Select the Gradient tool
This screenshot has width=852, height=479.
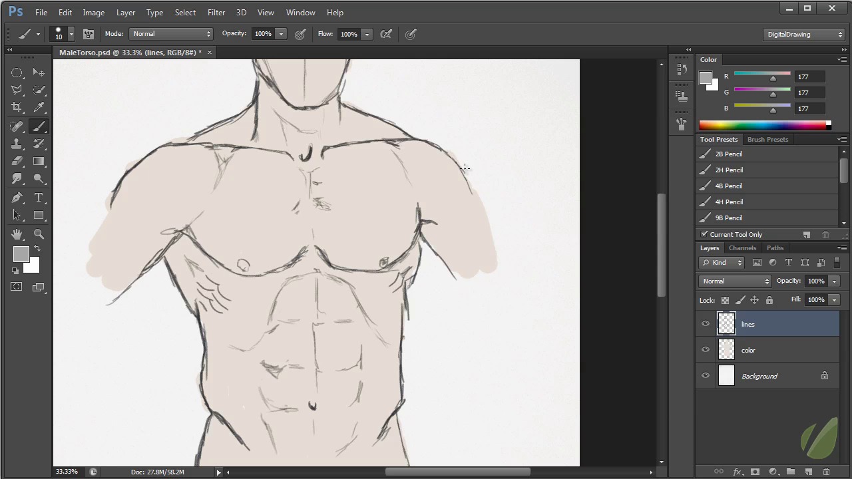tap(39, 162)
